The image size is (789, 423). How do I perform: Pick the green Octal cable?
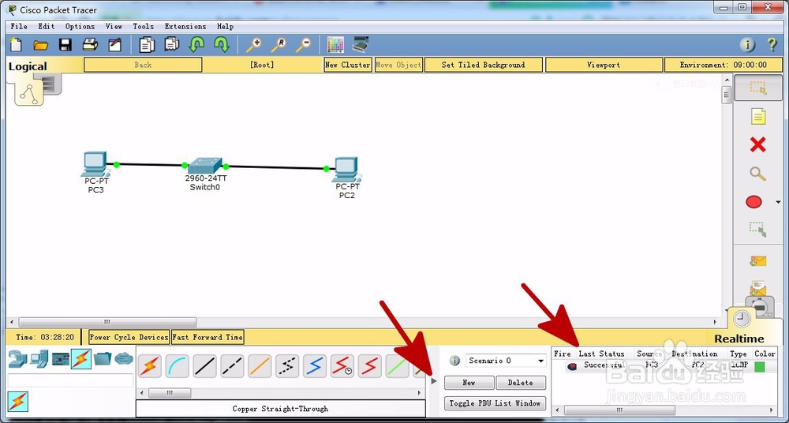(397, 366)
